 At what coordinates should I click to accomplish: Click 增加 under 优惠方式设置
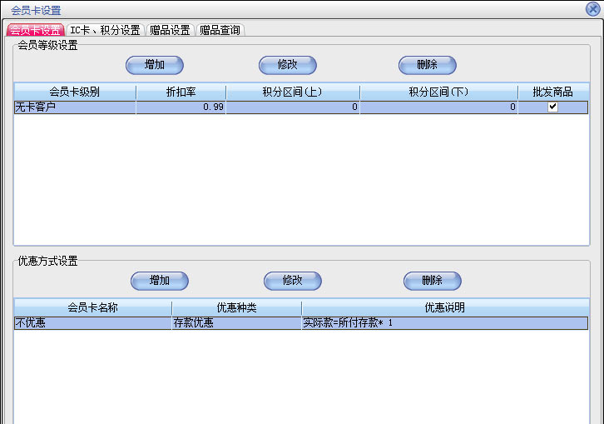pyautogui.click(x=159, y=281)
